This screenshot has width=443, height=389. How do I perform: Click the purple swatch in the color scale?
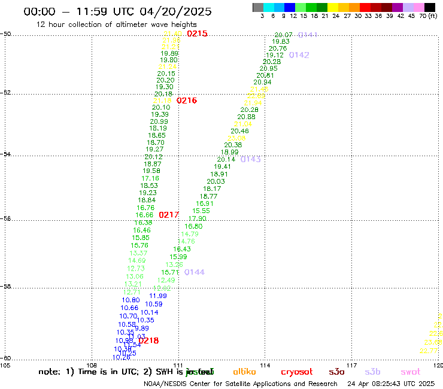(x=398, y=7)
